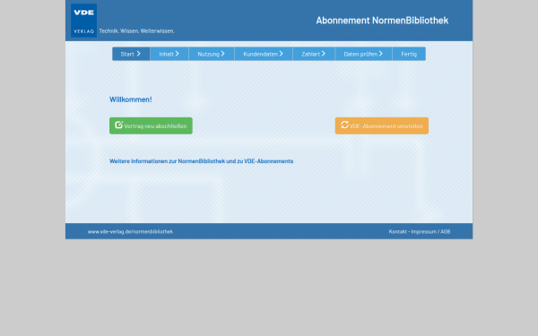Open Weitere Informationen zur NormenBibliothek link
This screenshot has height=336, width=538.
pyautogui.click(x=202, y=161)
